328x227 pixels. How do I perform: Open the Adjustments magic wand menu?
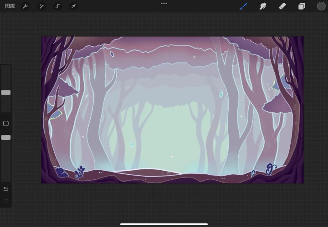click(x=41, y=6)
